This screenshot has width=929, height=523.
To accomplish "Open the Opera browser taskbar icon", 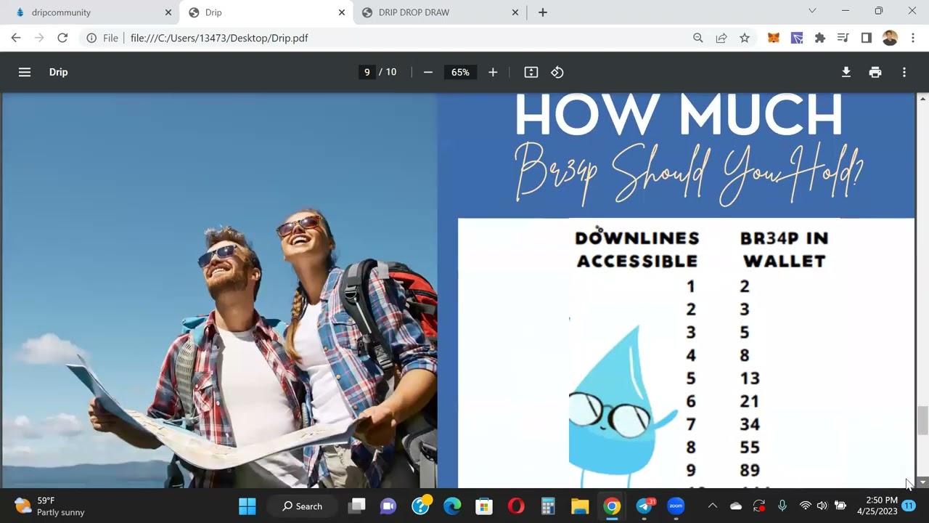I will (x=516, y=506).
